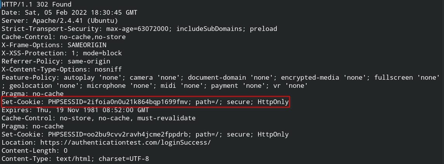Select the Referrer-Policy same-origin line
This screenshot has width=444, height=164.
pyautogui.click(x=56, y=61)
